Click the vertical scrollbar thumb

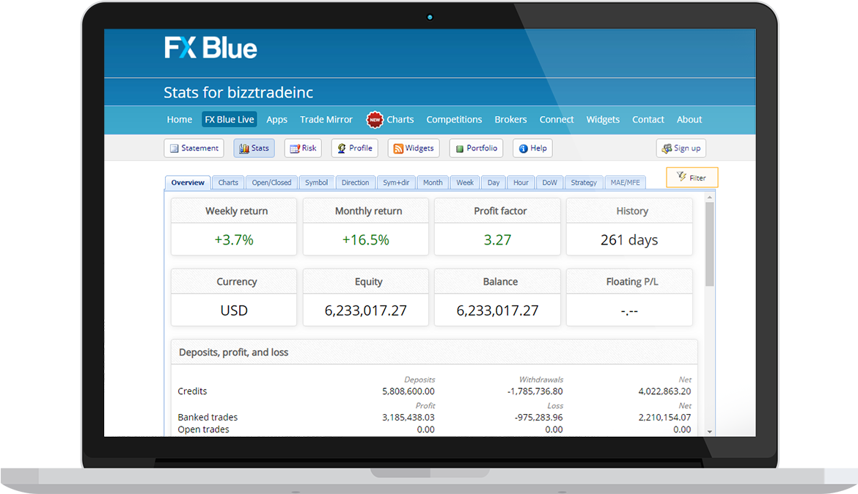[710, 244]
